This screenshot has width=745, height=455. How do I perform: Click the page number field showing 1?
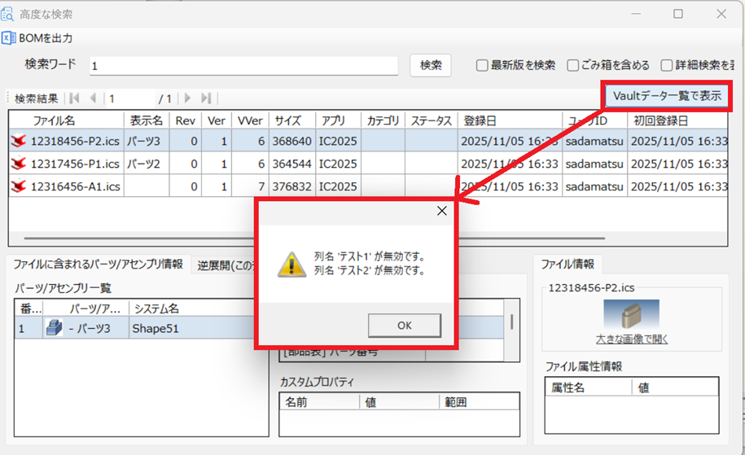click(x=129, y=98)
